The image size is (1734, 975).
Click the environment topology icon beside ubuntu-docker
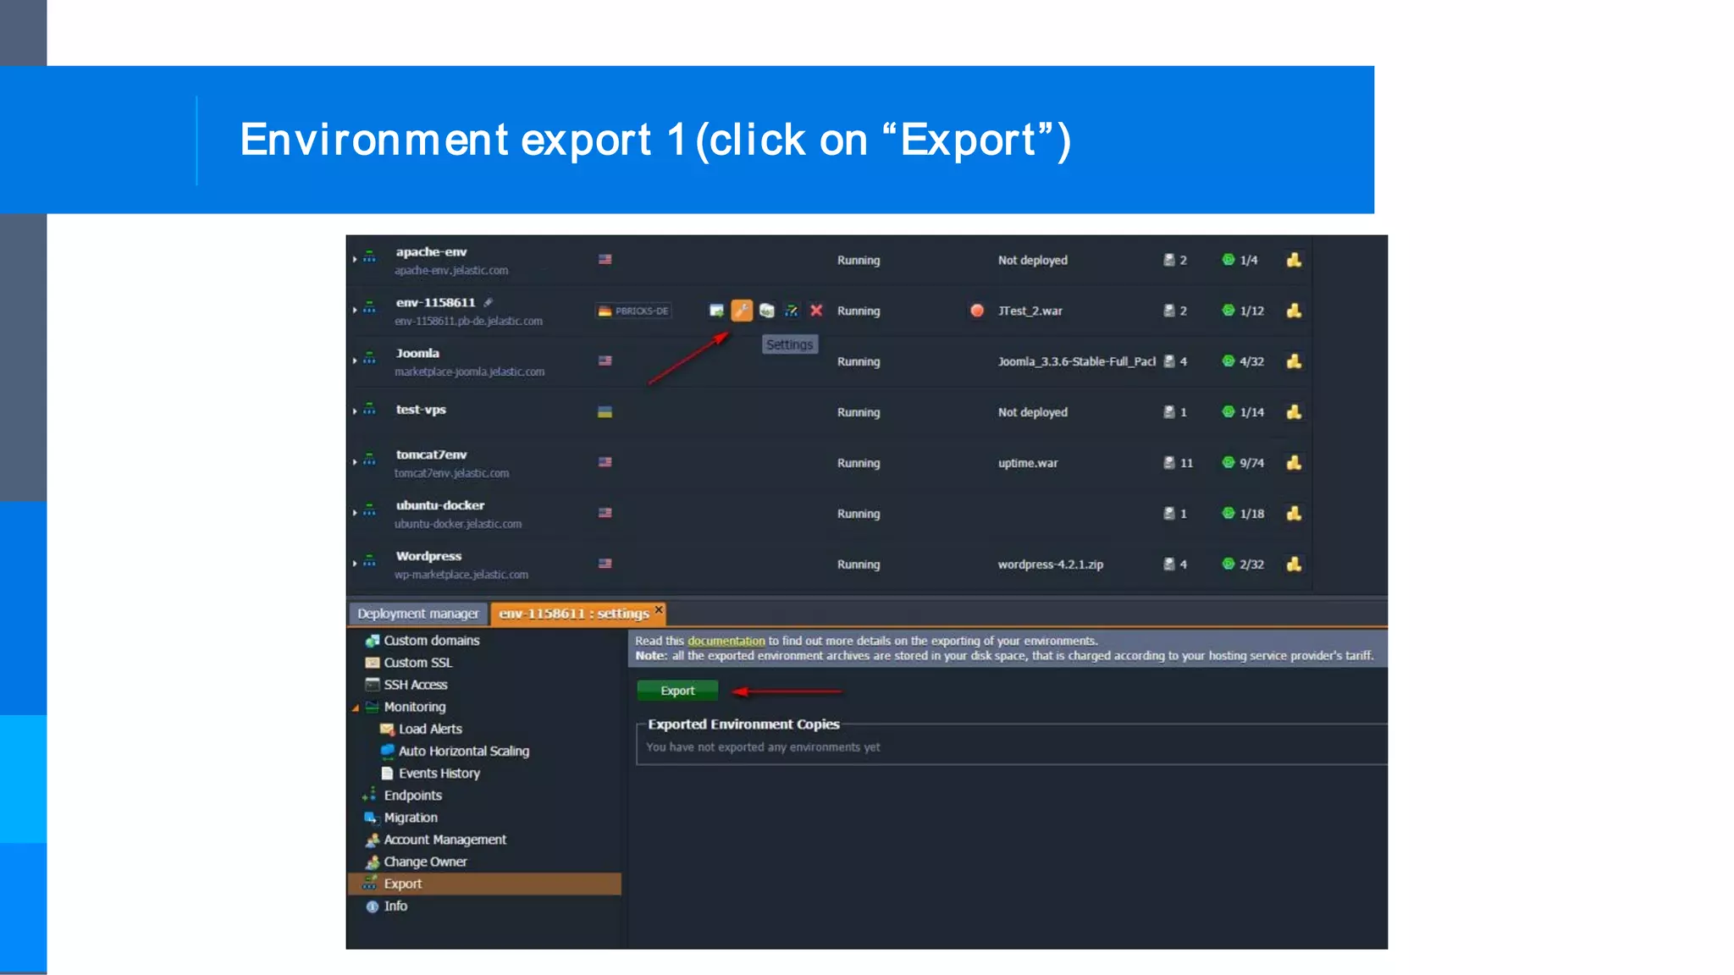(369, 510)
